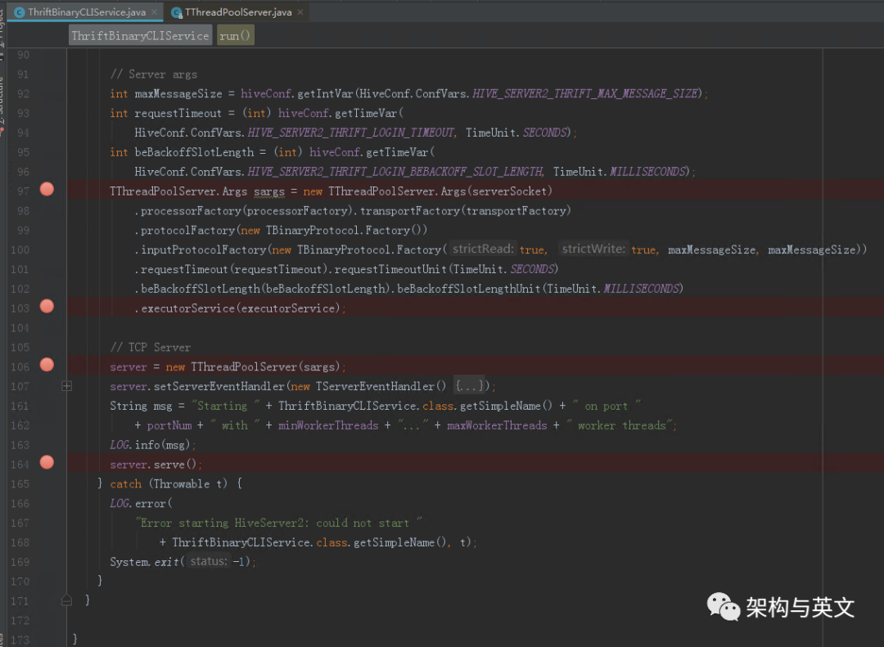Click class icon on TThreadPoolServer tab
Screen dimensions: 884x647
(x=177, y=12)
